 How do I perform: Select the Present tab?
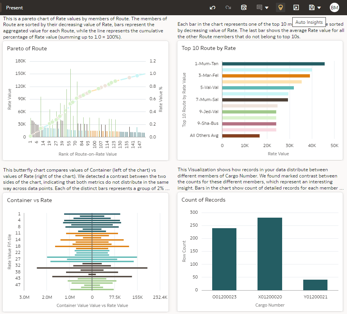point(14,7)
